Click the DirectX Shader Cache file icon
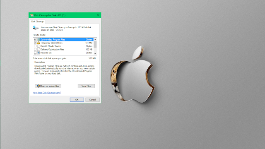265x149 pixels. click(39, 46)
